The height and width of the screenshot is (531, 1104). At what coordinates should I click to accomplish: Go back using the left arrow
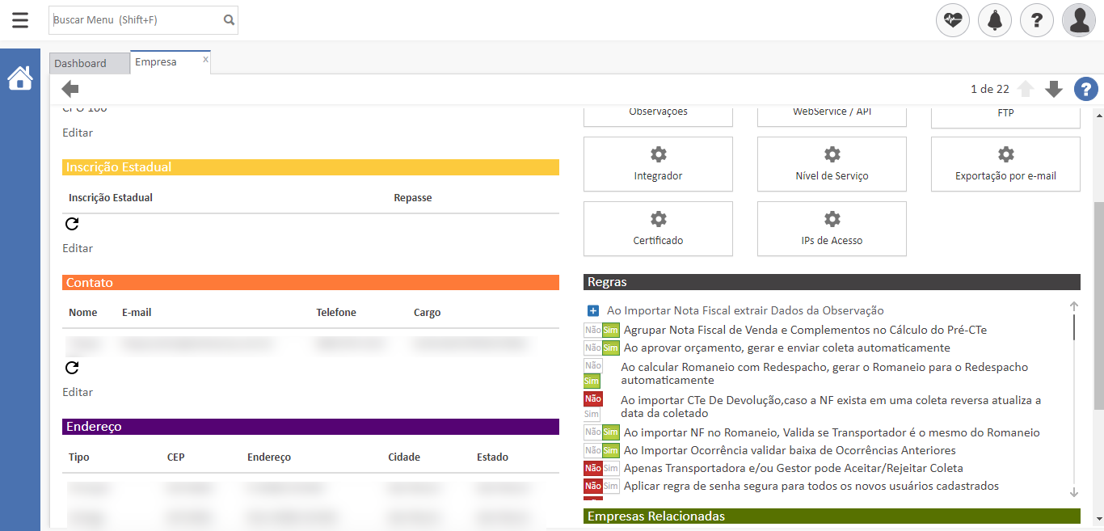[x=70, y=90]
